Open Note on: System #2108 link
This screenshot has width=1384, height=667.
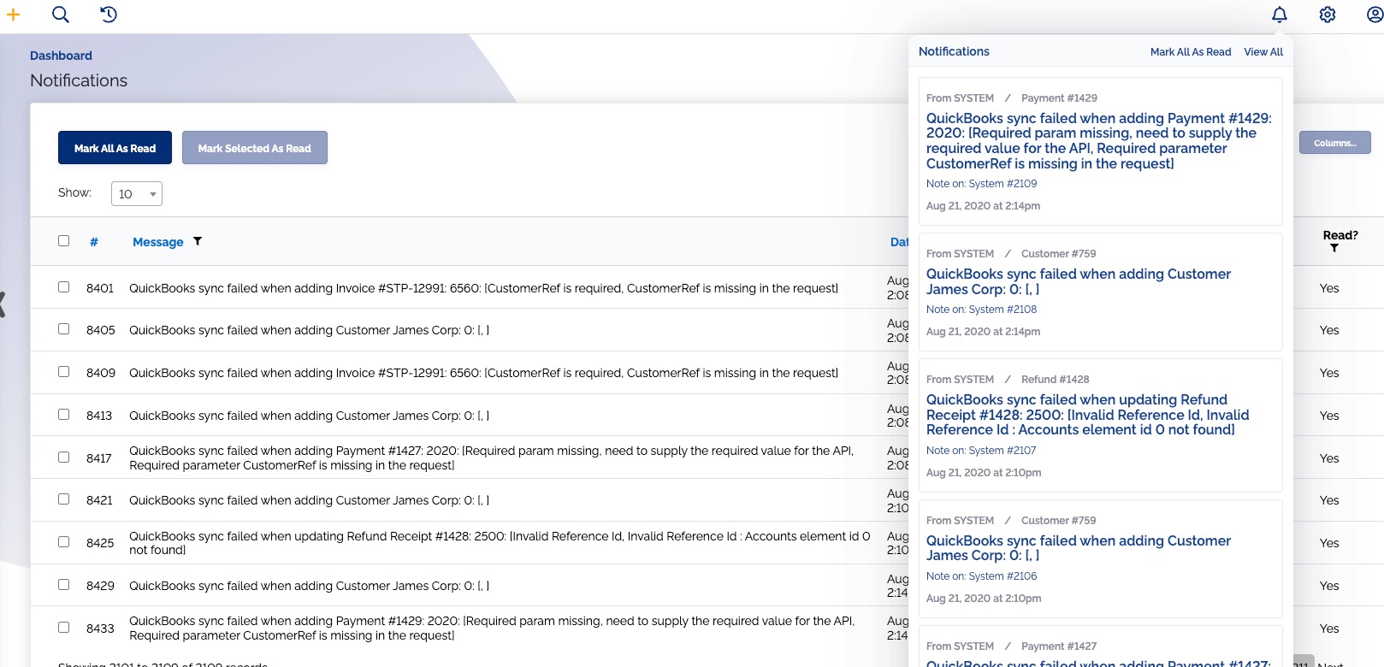[981, 310]
